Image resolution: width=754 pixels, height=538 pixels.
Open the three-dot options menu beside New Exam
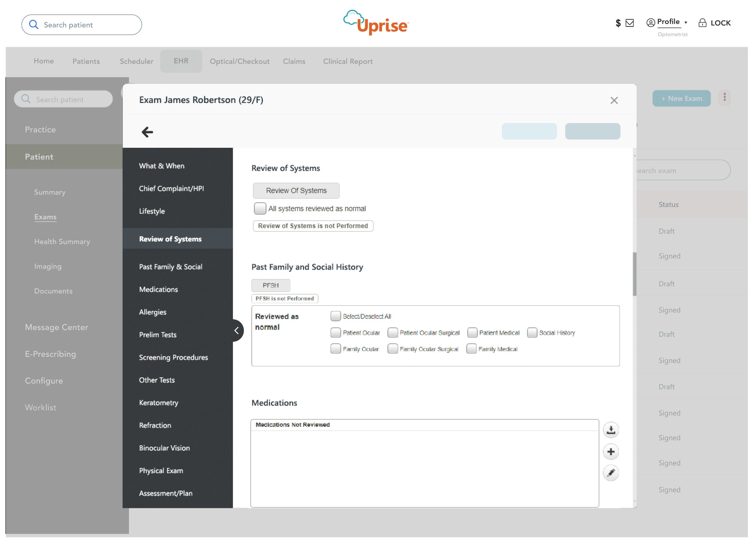(x=725, y=98)
